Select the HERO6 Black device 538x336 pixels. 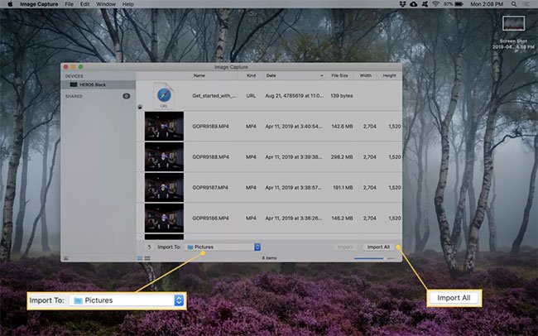tap(98, 84)
